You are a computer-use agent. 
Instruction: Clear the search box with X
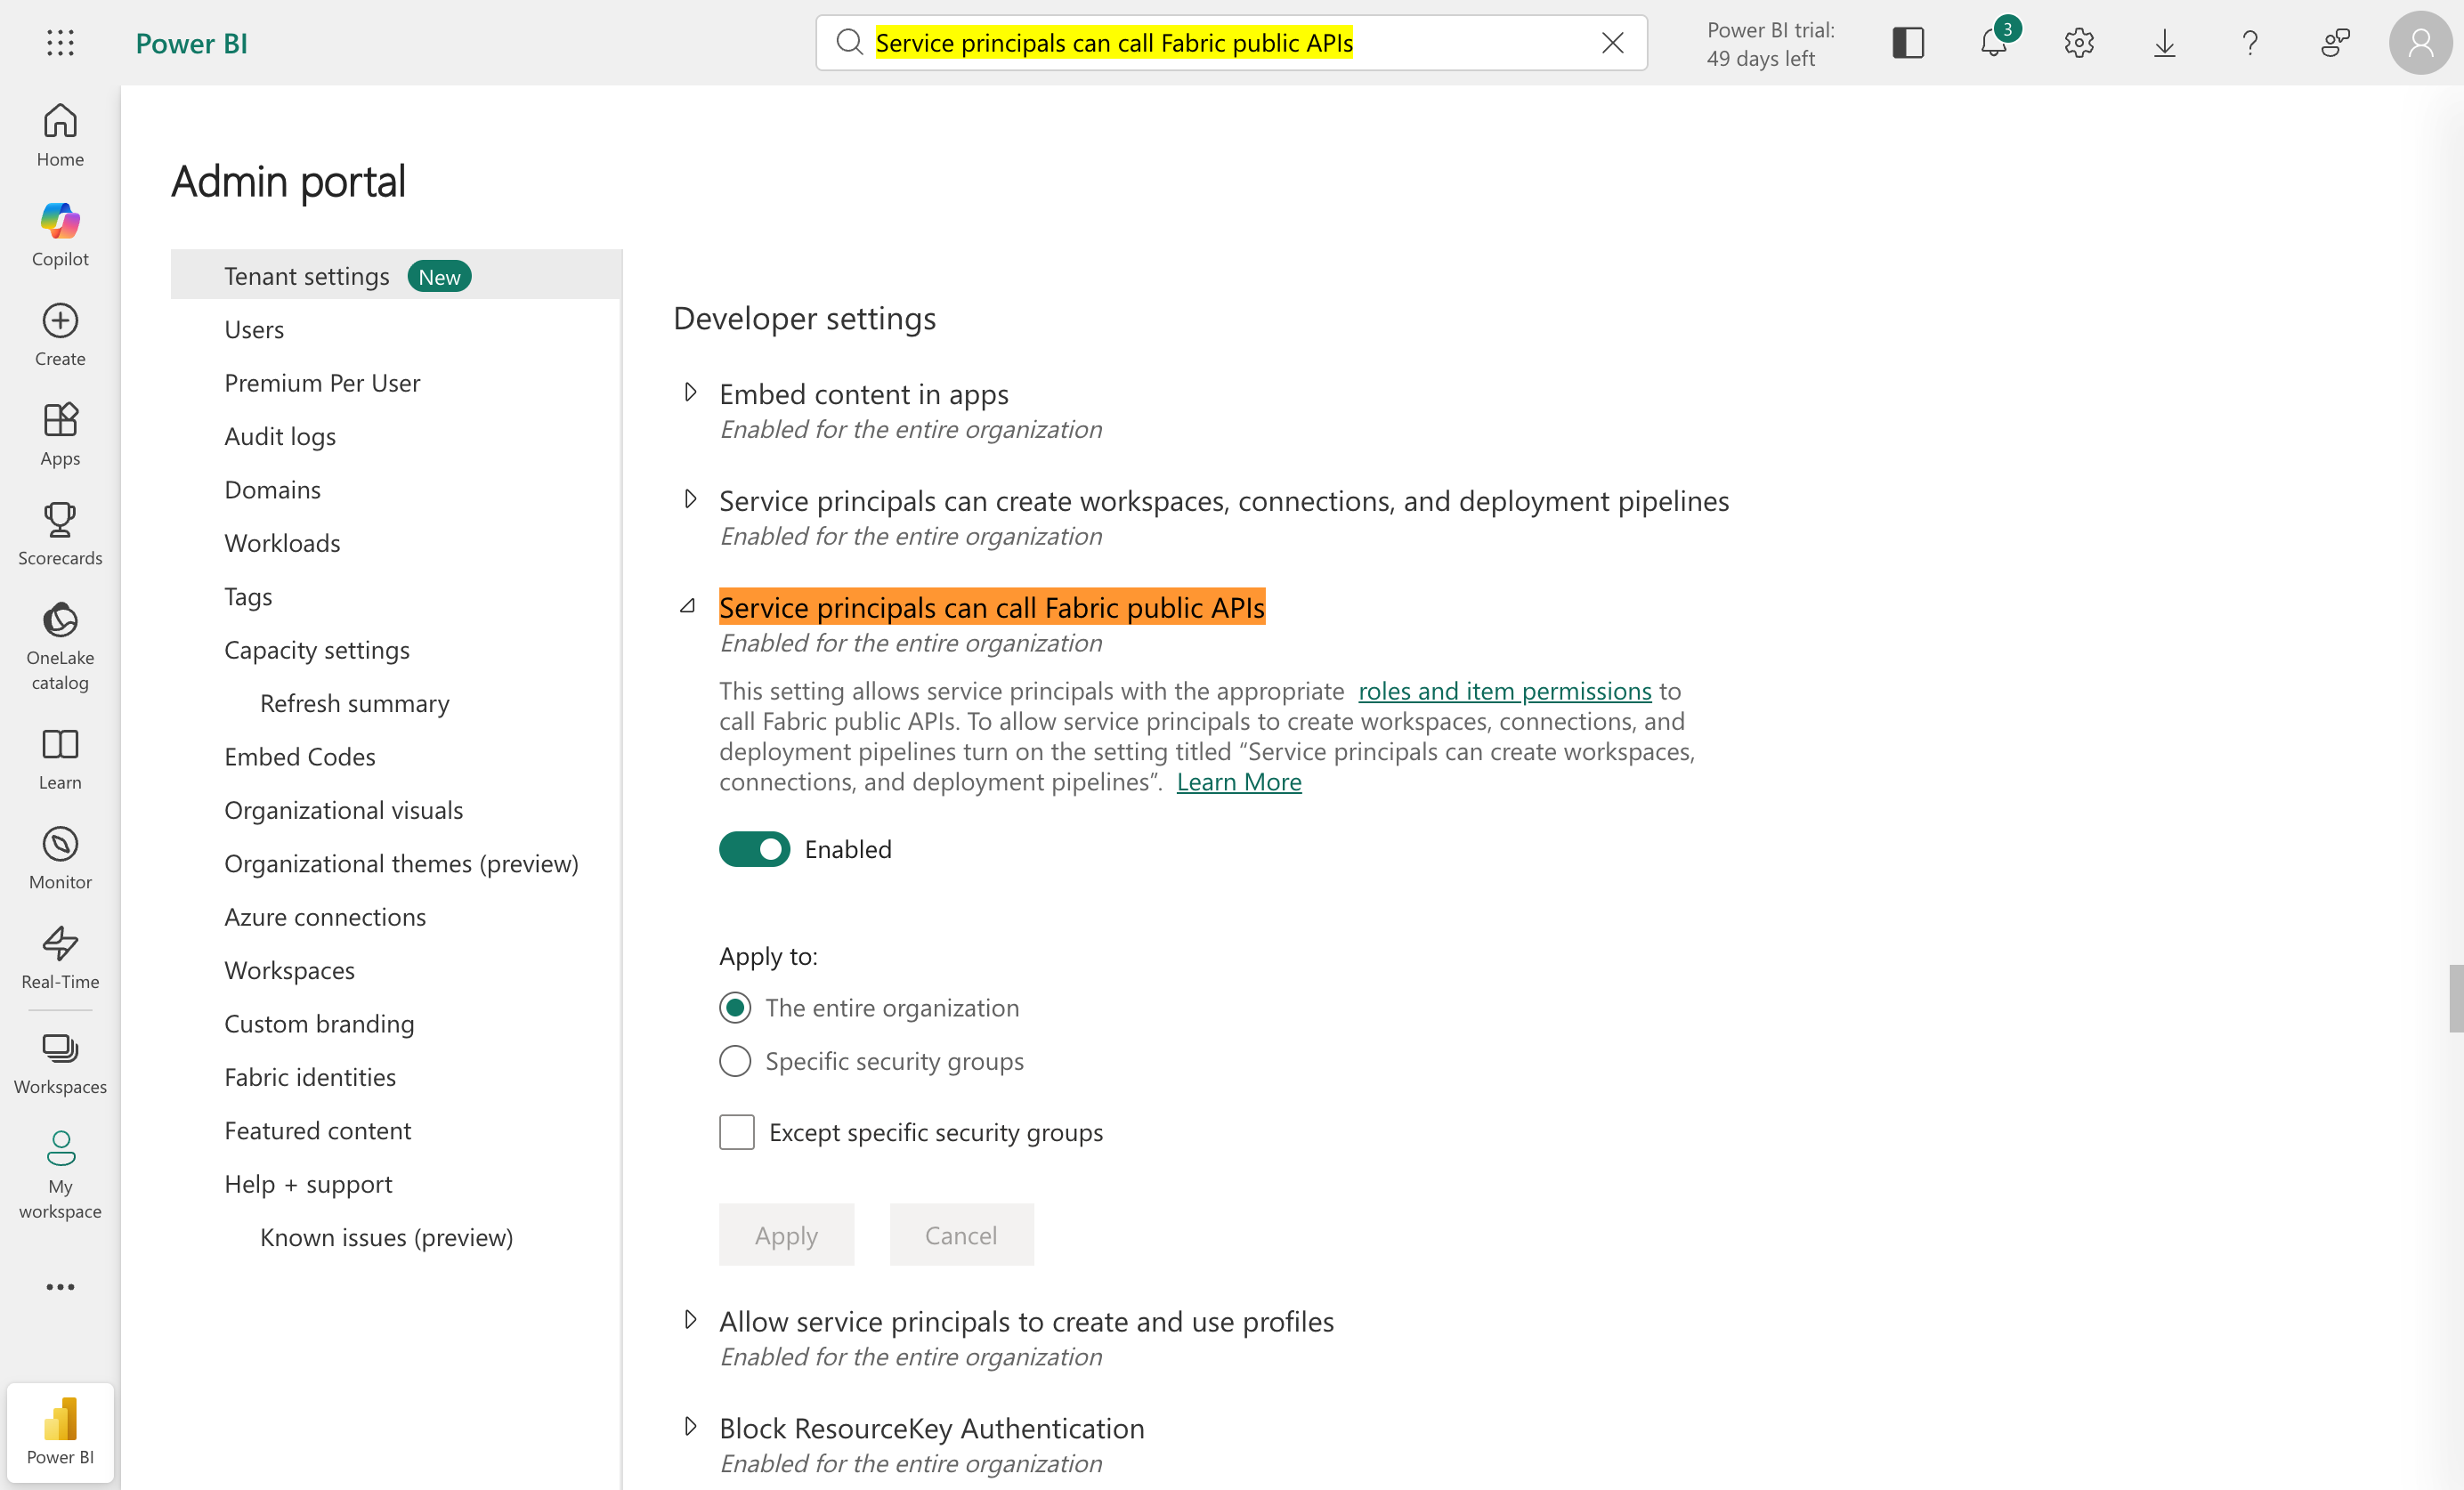click(1612, 43)
